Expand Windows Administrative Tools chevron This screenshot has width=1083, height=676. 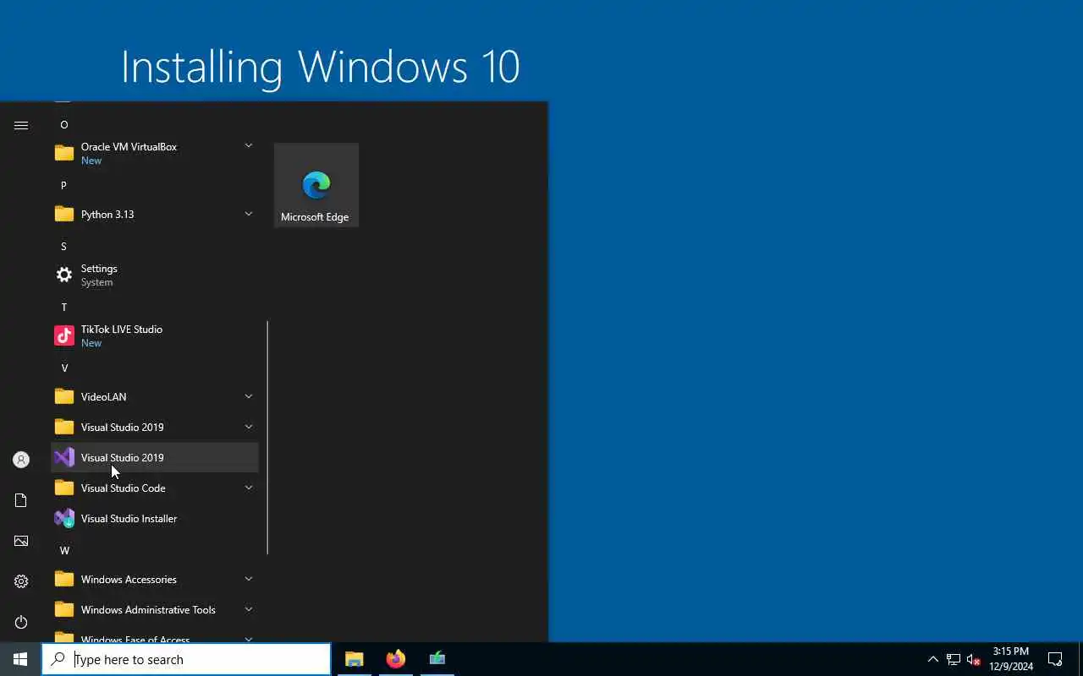[x=249, y=609]
